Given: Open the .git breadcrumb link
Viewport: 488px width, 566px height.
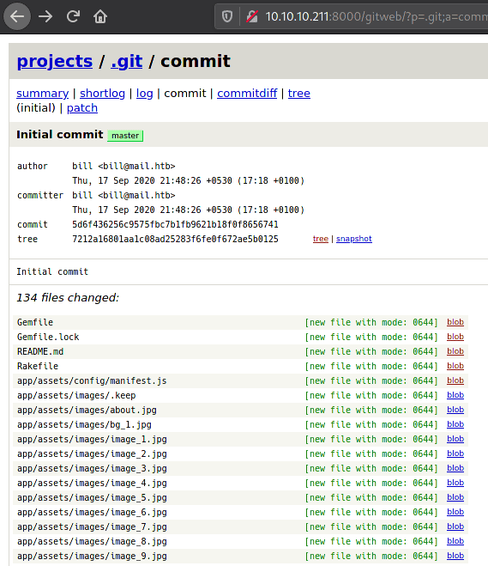Looking at the screenshot, I should tap(127, 61).
